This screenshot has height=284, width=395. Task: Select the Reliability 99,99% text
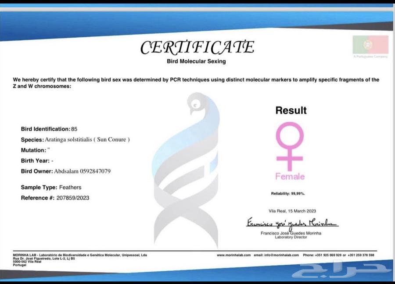pos(288,193)
